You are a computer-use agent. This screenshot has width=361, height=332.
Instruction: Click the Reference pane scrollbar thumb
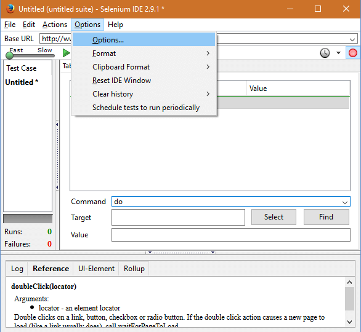[x=349, y=298]
